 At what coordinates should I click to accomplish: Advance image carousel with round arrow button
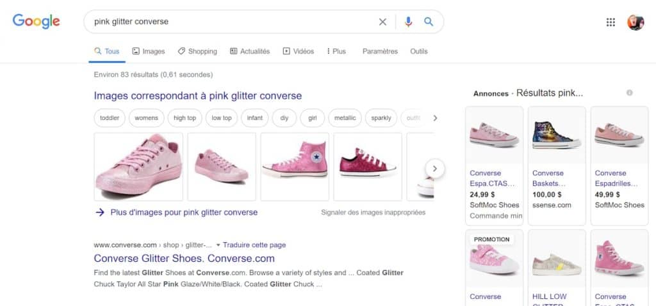435,169
